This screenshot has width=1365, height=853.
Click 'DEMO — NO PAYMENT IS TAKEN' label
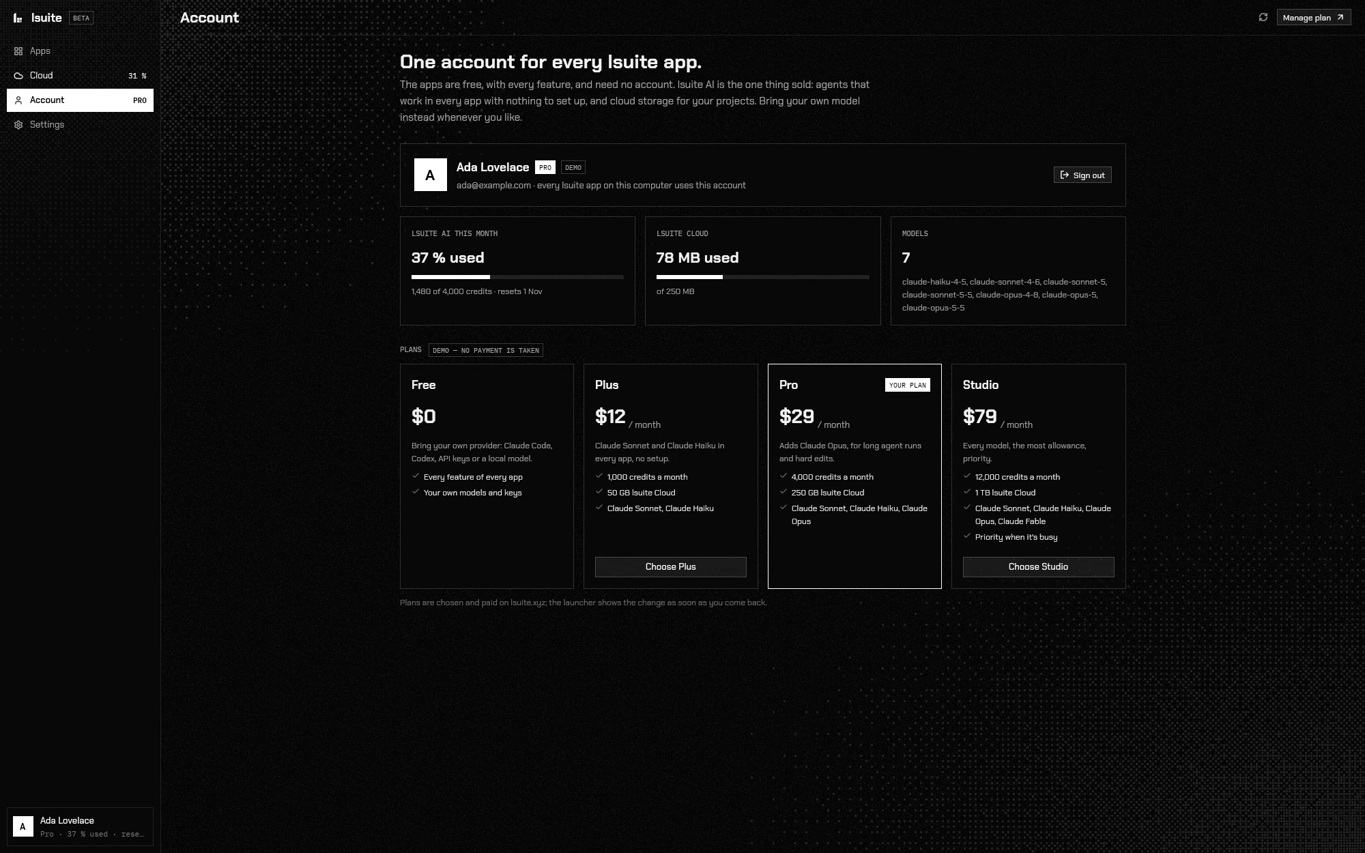pyautogui.click(x=486, y=350)
